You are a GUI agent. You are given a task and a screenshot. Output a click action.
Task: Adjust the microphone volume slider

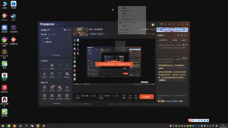[x=86, y=96]
